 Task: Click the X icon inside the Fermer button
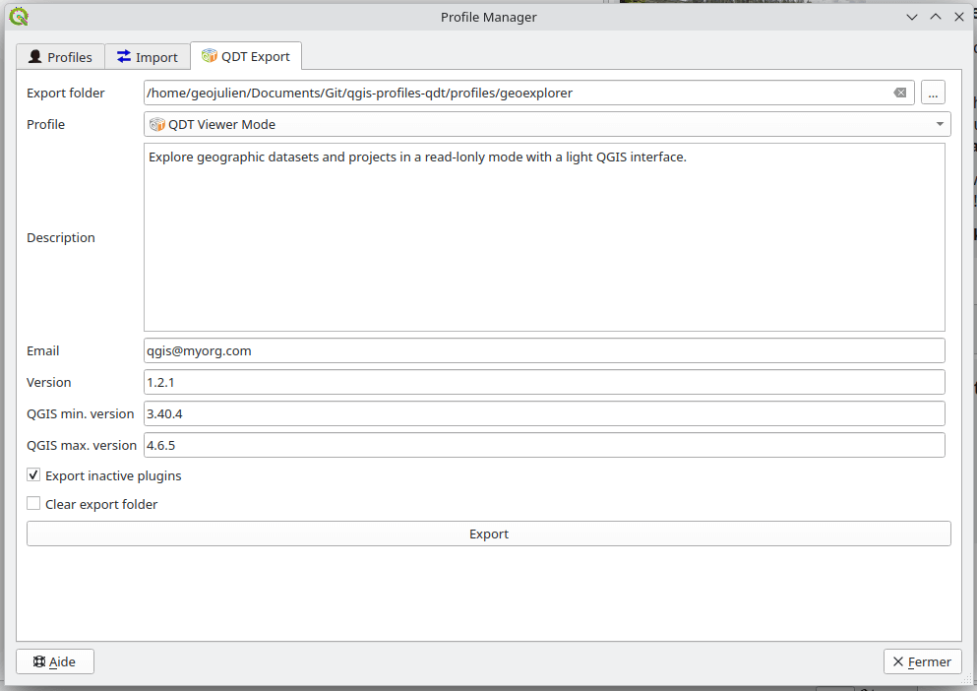[898, 660]
